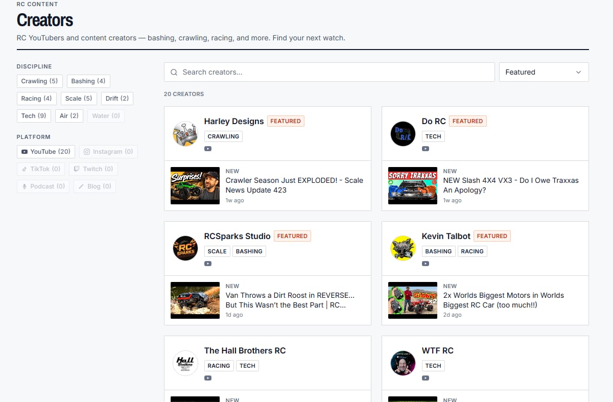Click the BASHING tag on Kevin Talbot
The image size is (613, 402).
tap(438, 251)
